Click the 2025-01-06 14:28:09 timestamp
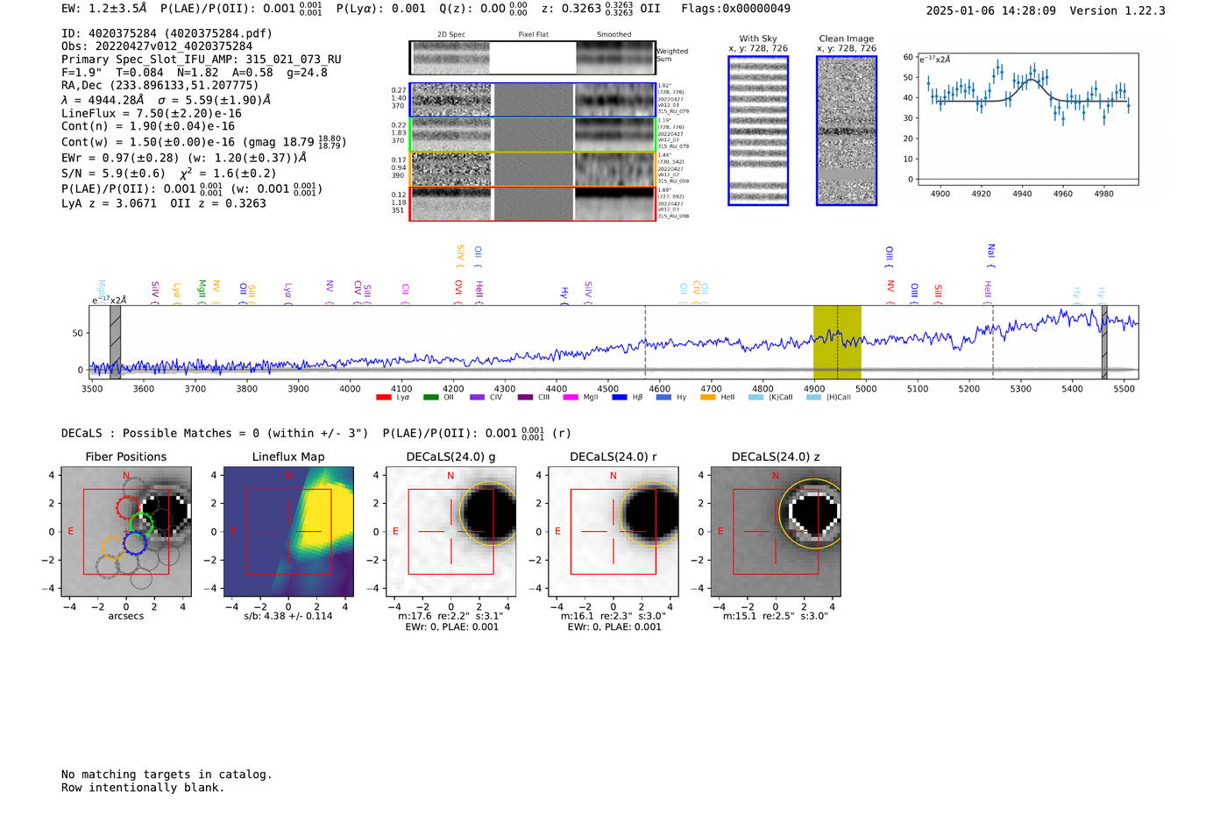This screenshot has width=1227, height=835. (x=991, y=11)
